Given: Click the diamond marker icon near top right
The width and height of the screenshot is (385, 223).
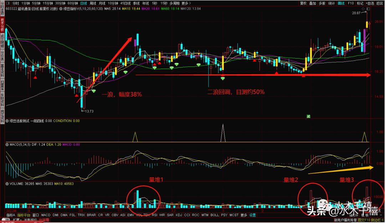Looking at the screenshot, I should click(x=363, y=9).
